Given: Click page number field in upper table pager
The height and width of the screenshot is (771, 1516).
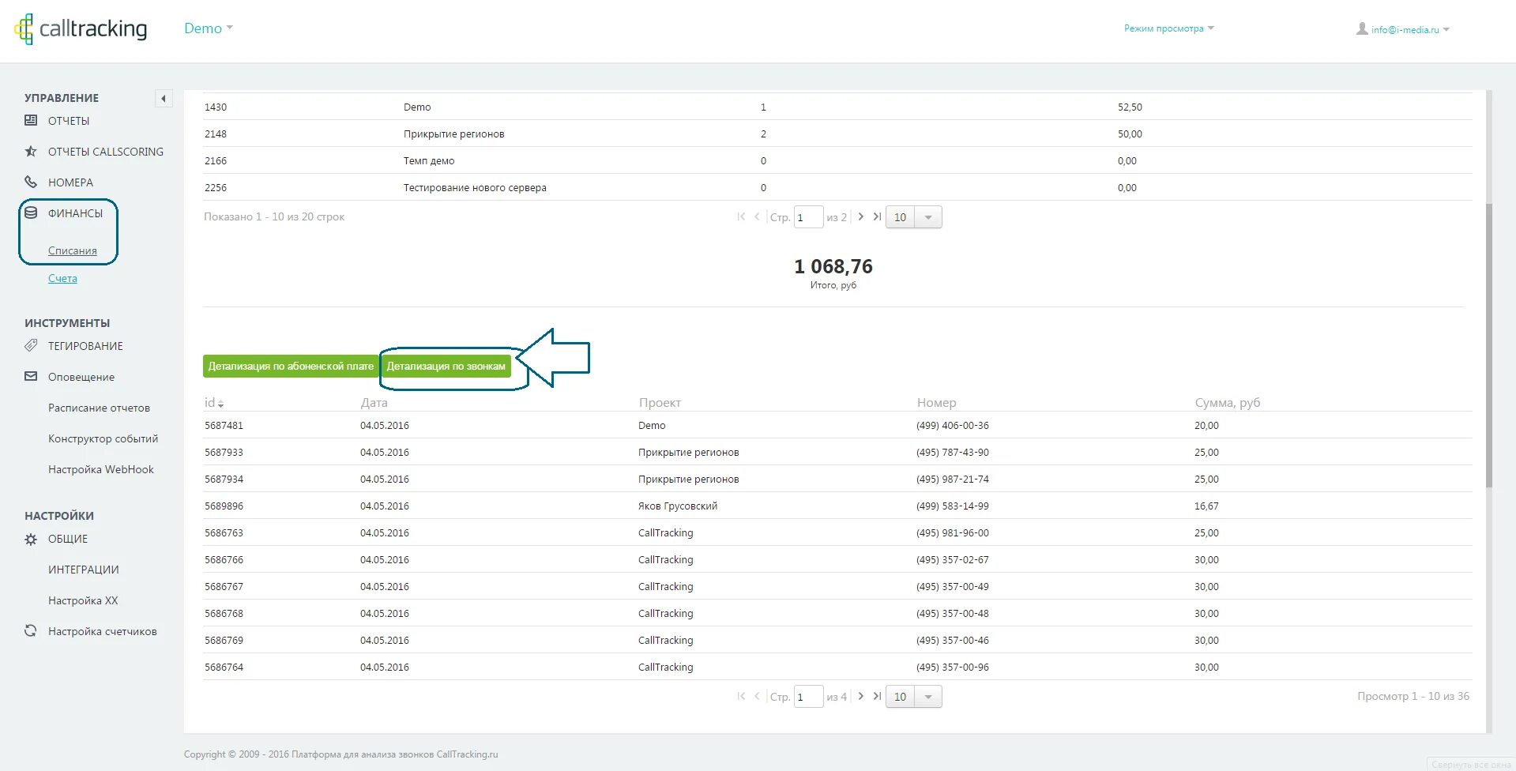Looking at the screenshot, I should point(808,217).
